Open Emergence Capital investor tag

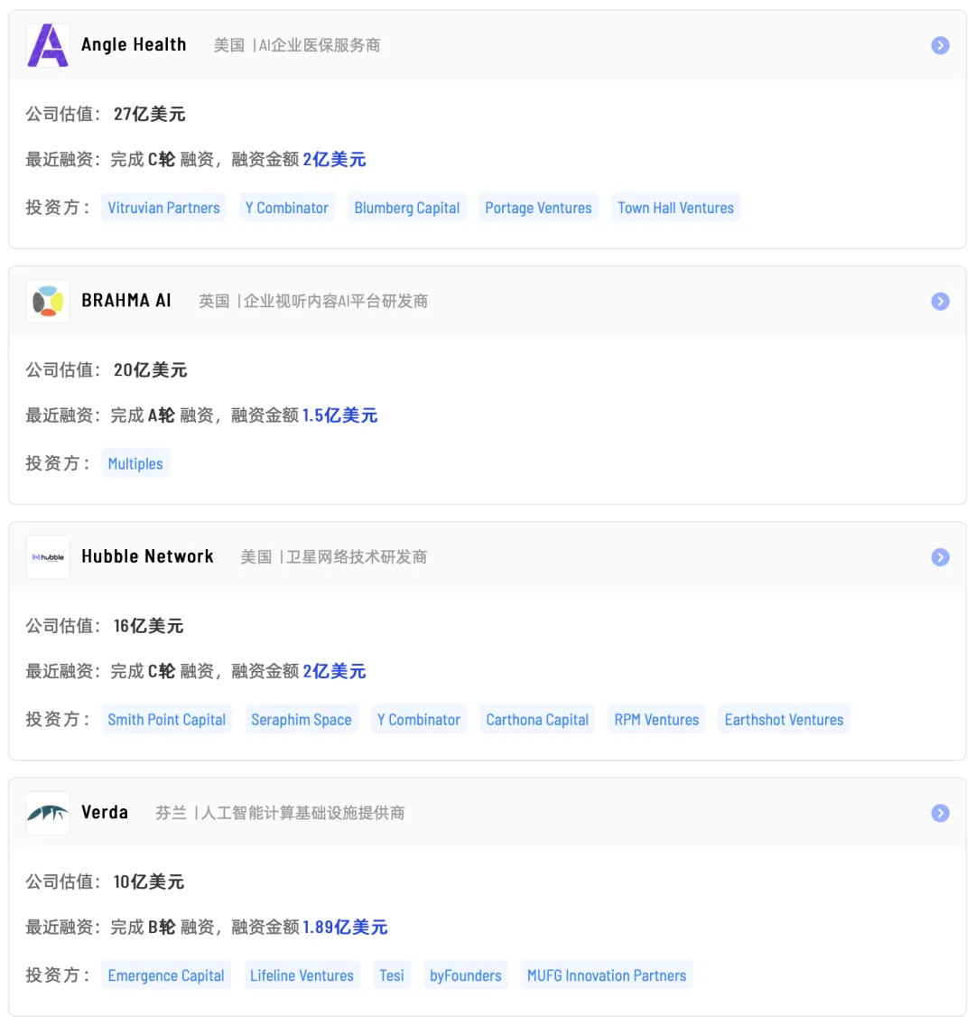pyautogui.click(x=166, y=975)
